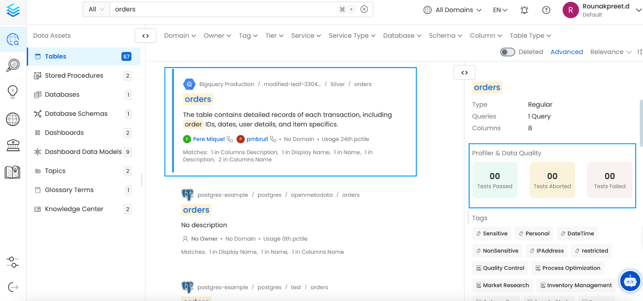The height and width of the screenshot is (301, 643).
Task: Open the EN language dropdown
Action: (x=500, y=10)
